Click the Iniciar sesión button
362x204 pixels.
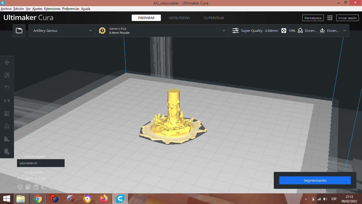point(347,18)
